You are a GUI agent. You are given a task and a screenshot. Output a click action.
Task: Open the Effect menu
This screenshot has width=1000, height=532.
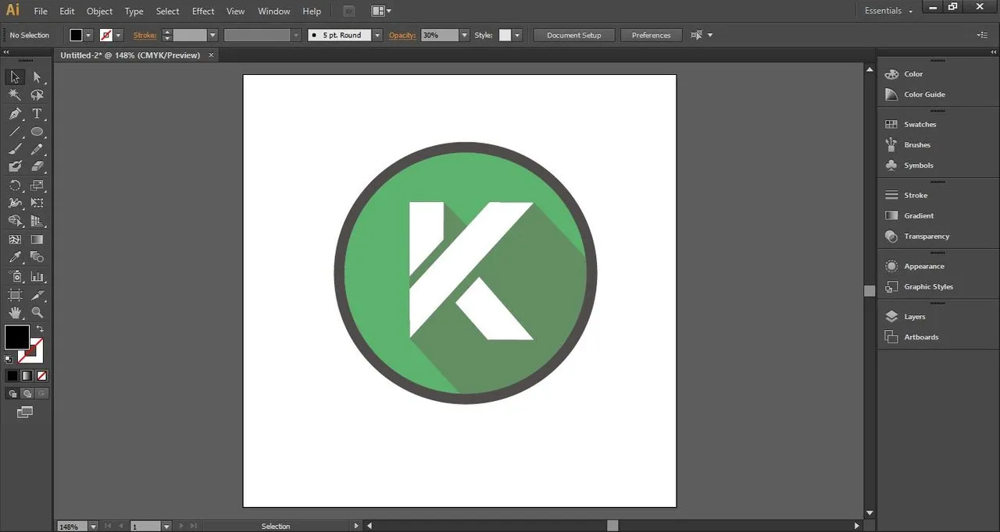[x=203, y=11]
